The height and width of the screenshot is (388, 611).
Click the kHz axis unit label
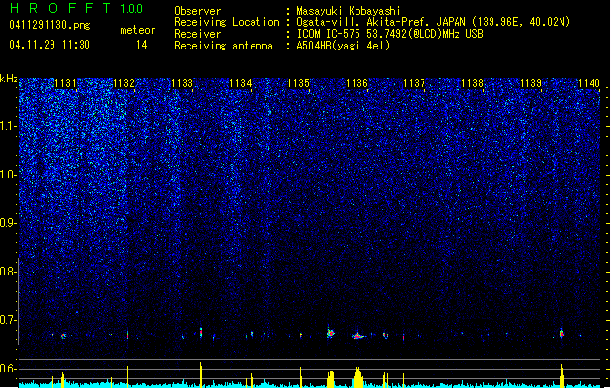(x=9, y=79)
